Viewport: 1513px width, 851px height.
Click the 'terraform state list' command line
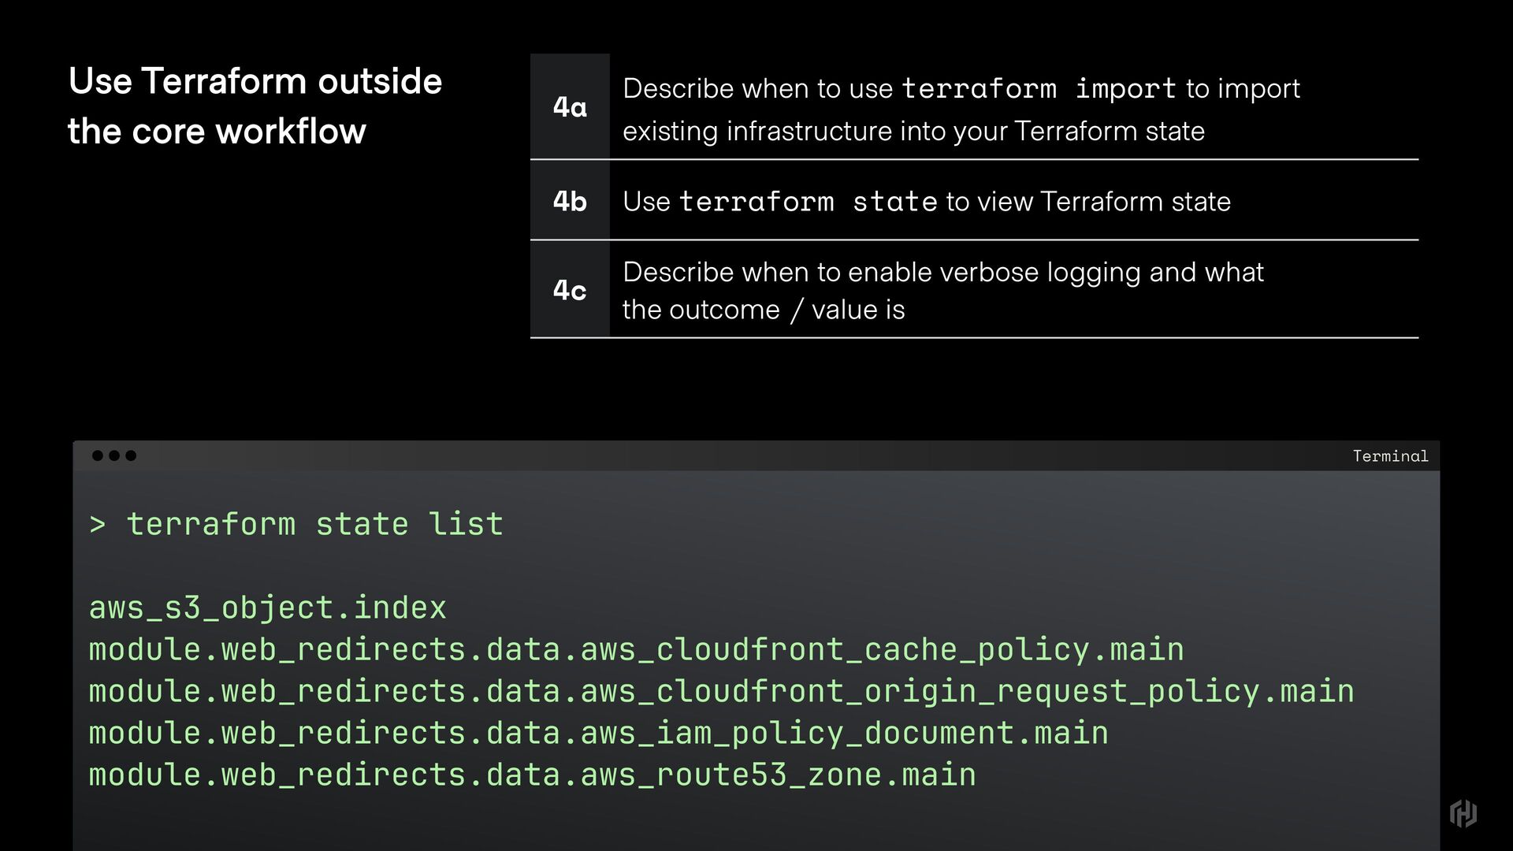tap(296, 524)
